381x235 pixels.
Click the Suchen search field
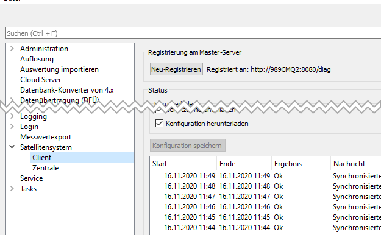point(193,33)
